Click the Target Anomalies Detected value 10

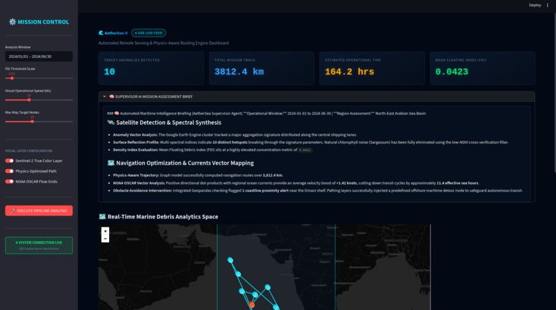[x=110, y=72]
